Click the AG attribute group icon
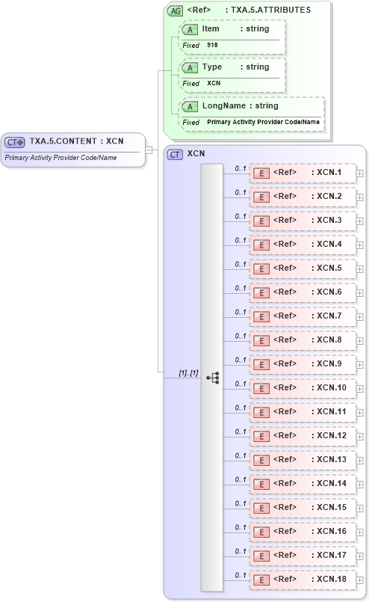Image resolution: width=369 pixels, height=602 pixels. 175,11
